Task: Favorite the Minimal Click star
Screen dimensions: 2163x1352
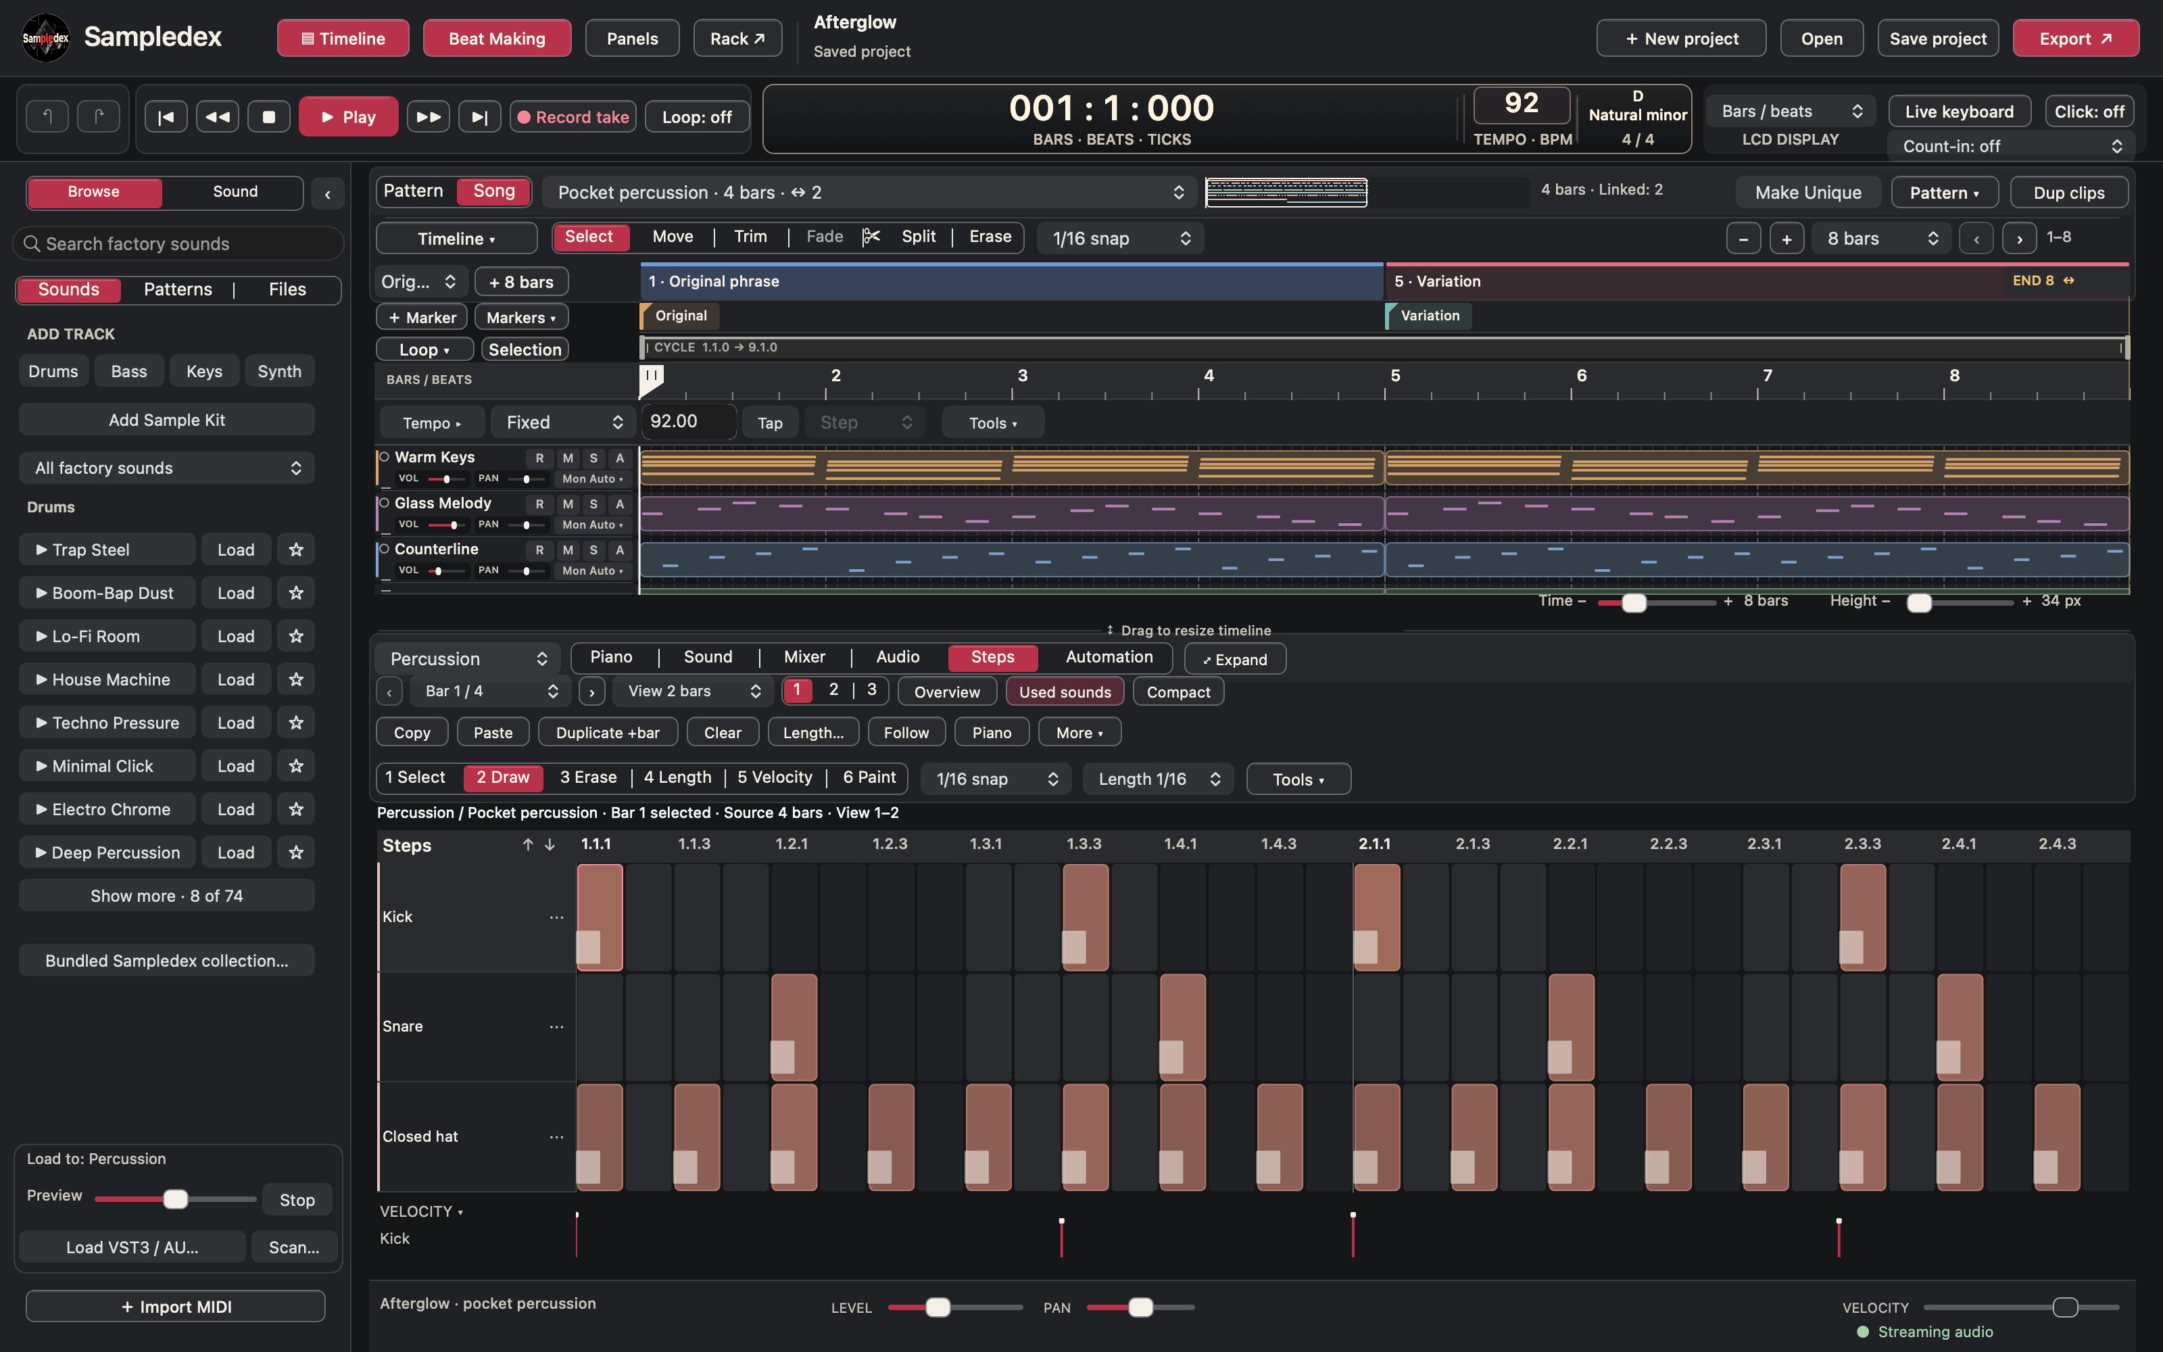Action: click(x=296, y=765)
